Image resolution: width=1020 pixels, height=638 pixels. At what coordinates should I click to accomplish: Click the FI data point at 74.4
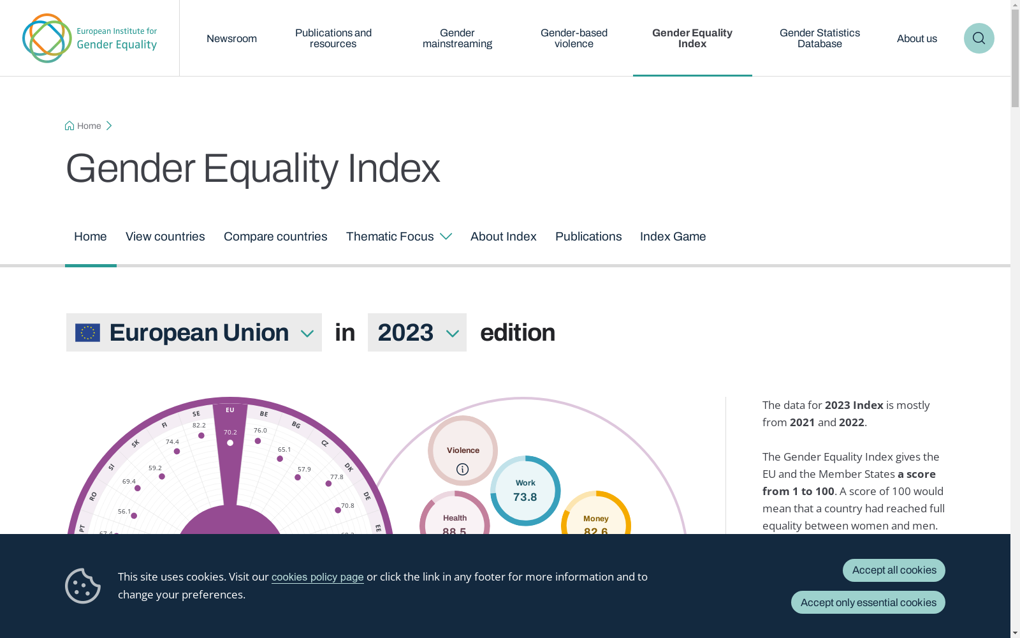[x=177, y=452]
